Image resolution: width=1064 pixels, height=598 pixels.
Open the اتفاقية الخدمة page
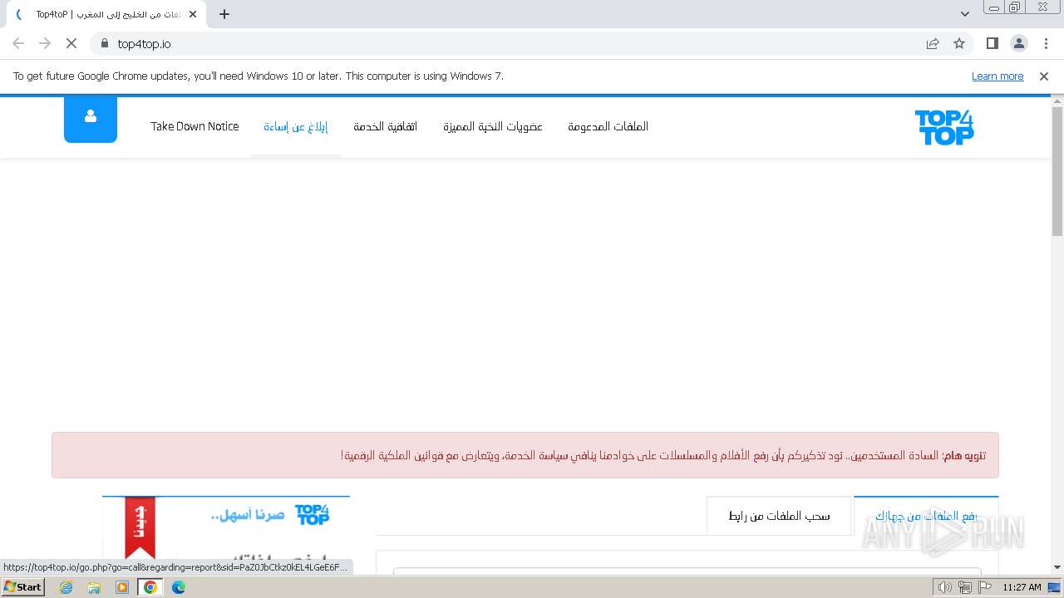coord(386,126)
